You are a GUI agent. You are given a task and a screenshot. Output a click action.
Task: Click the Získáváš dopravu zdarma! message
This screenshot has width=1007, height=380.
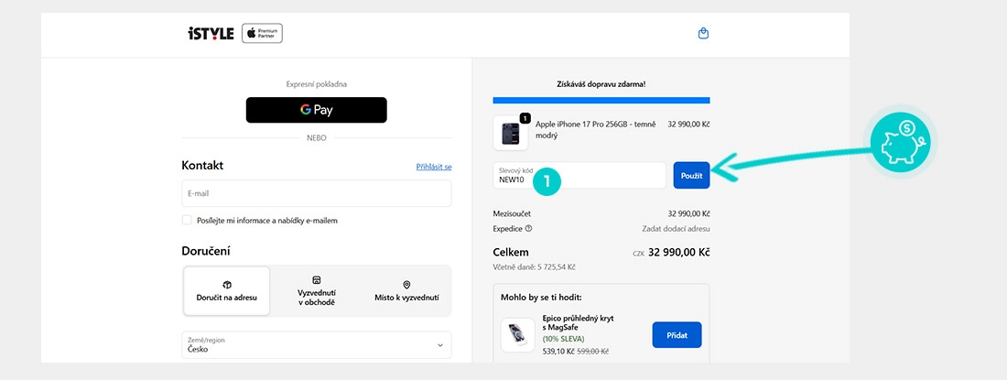(601, 84)
